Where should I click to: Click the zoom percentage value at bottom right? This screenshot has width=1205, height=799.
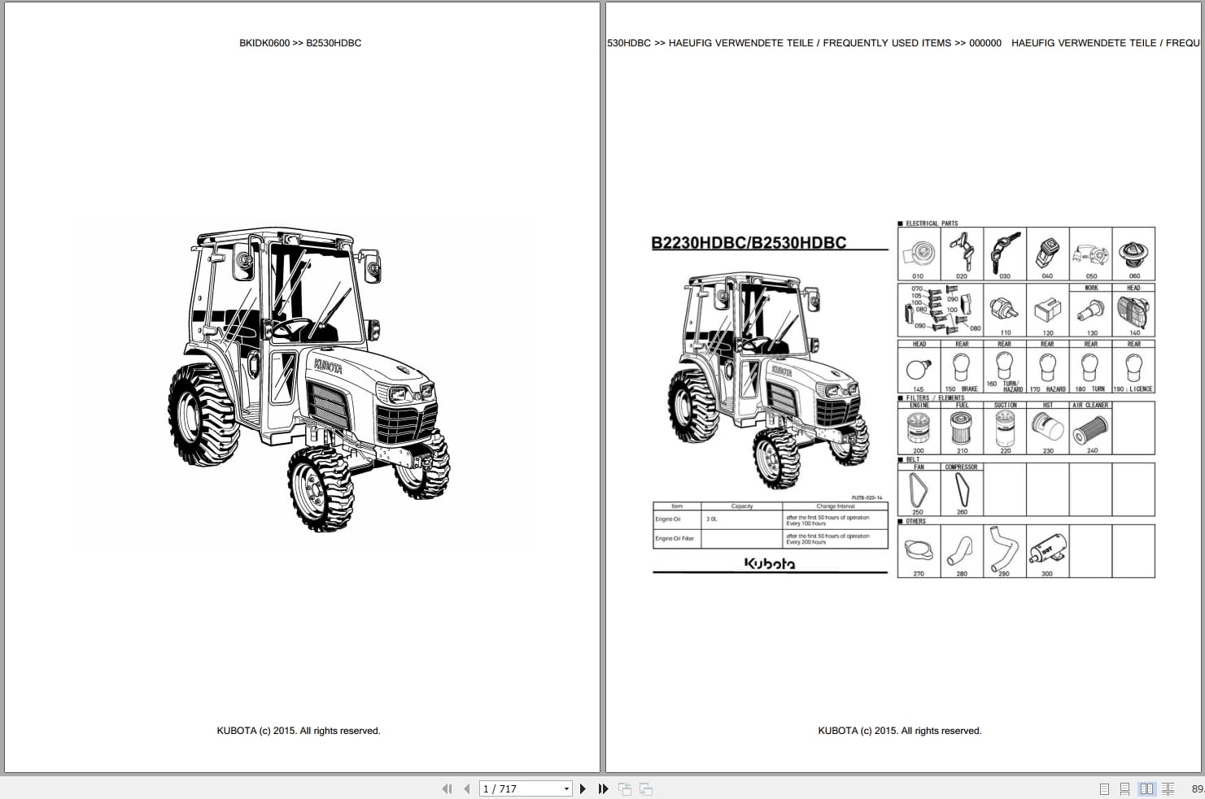point(1198,788)
